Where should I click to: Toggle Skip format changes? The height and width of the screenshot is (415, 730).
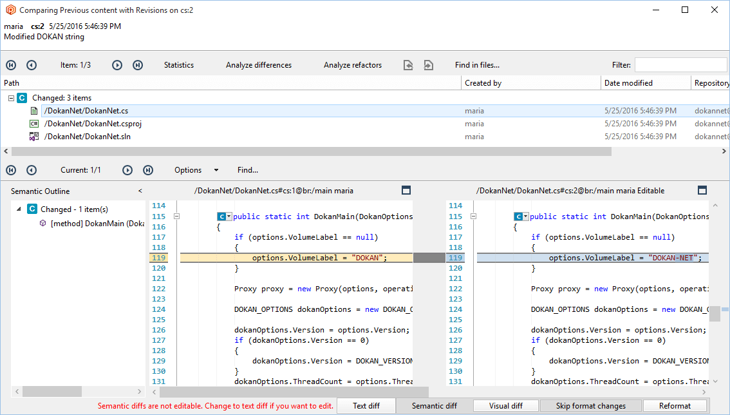[x=591, y=406]
